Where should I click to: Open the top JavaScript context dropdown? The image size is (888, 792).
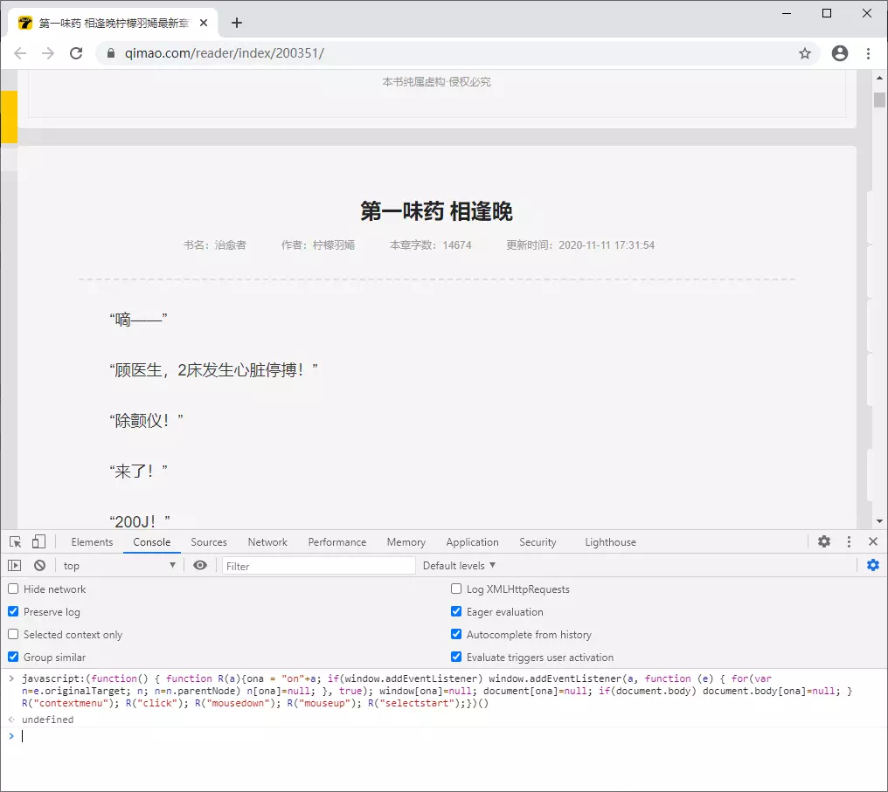pyautogui.click(x=119, y=566)
